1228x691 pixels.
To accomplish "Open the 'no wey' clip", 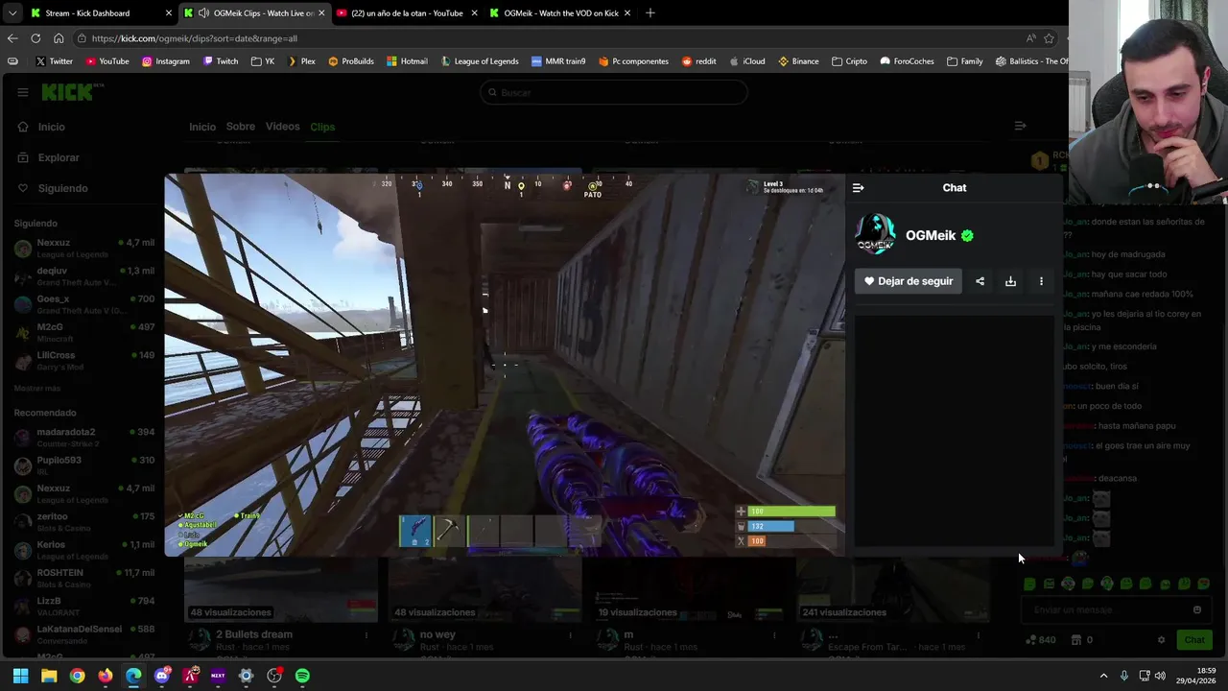I will tap(437, 634).
